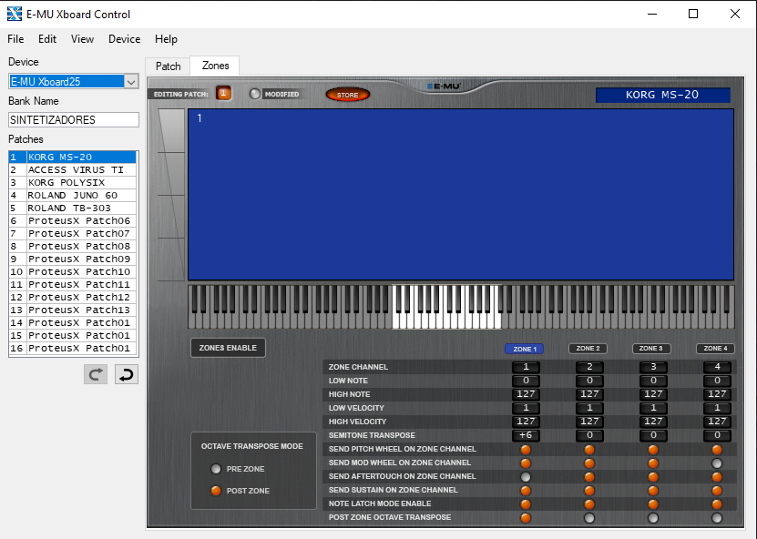Click Zone 1 high note value 127
Screen dimensions: 757x539
point(526,394)
